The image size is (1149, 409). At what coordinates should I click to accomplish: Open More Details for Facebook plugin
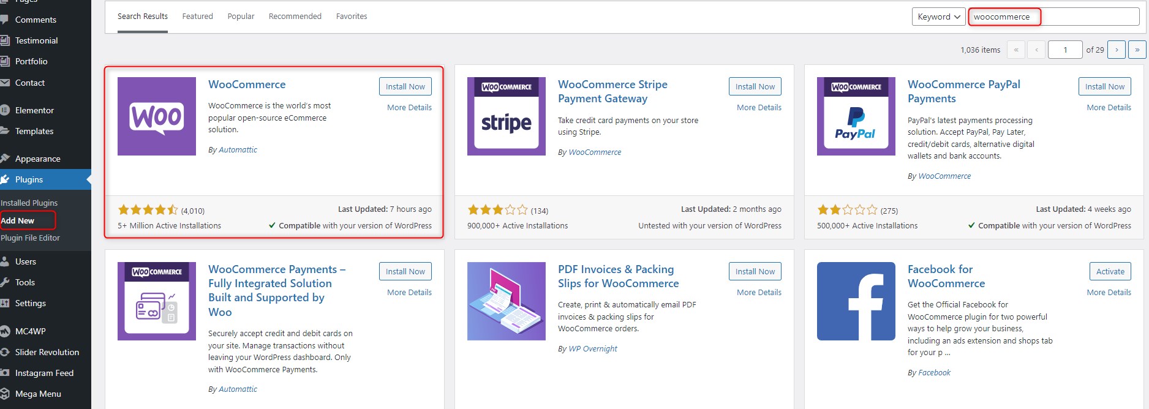(1109, 292)
